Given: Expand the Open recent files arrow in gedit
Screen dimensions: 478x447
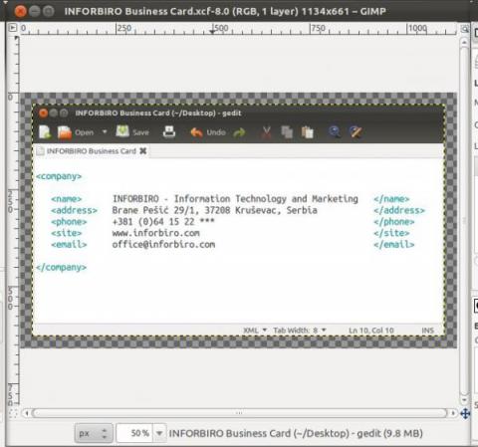Looking at the screenshot, I should 105,131.
